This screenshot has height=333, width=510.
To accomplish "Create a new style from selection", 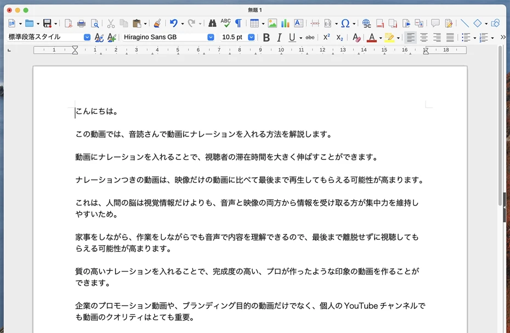I will 111,38.
